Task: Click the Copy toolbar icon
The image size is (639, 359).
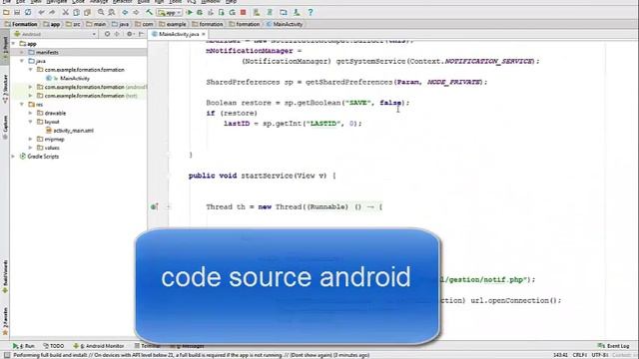Action: tap(76, 13)
